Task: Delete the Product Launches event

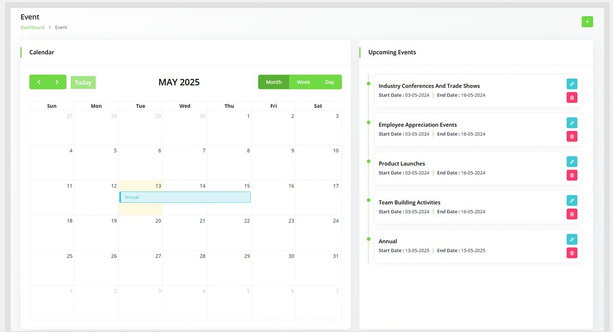Action: (572, 175)
